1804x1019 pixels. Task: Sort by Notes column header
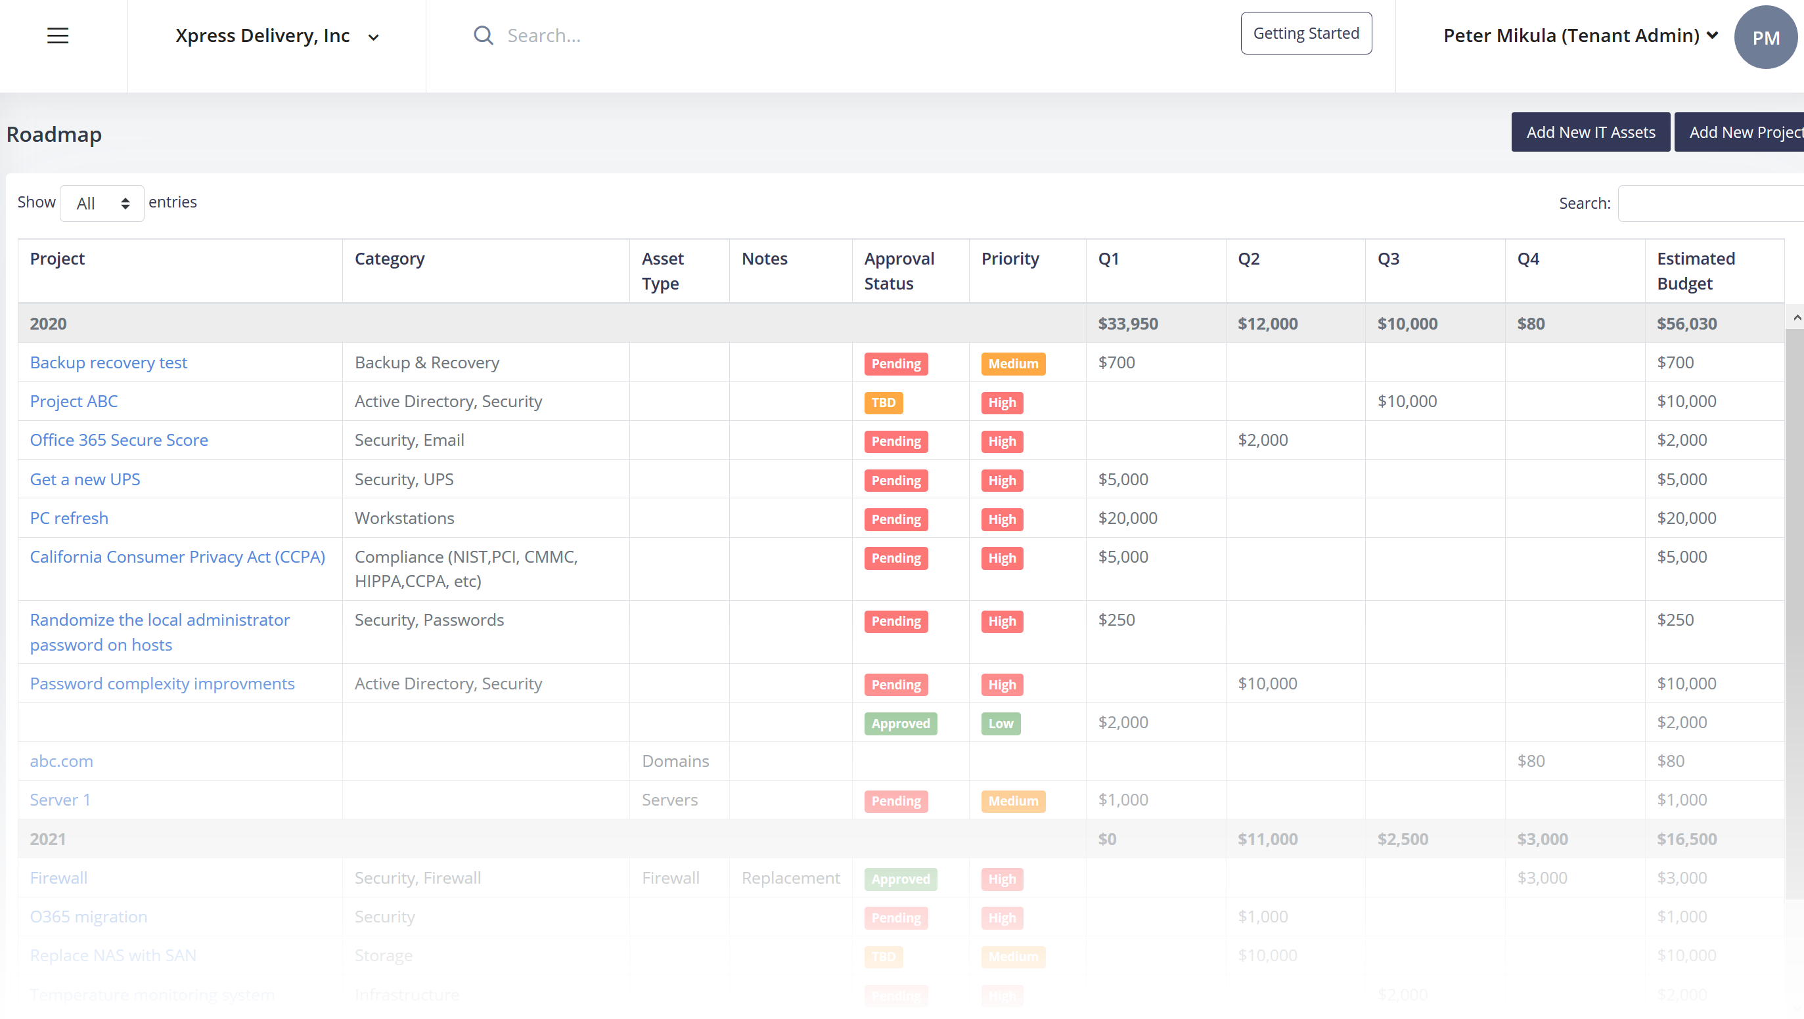point(791,271)
